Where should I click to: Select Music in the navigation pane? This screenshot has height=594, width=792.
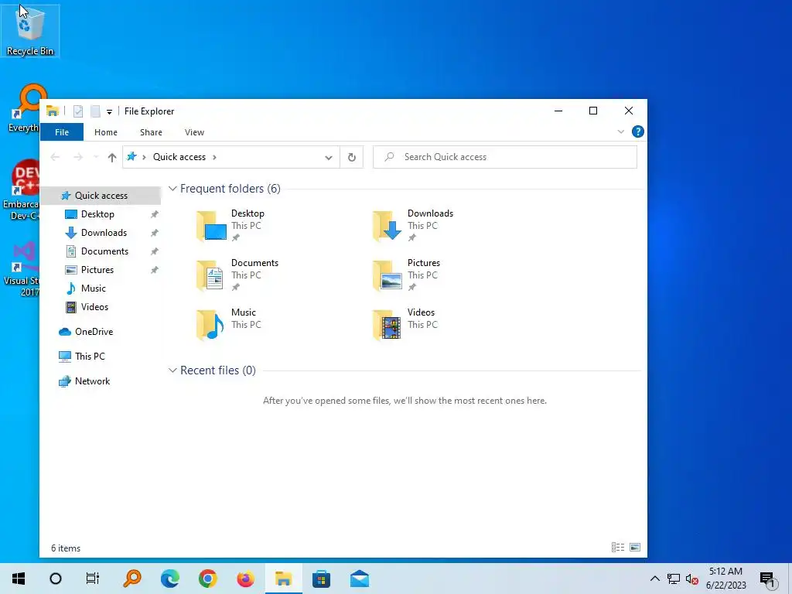pos(93,288)
